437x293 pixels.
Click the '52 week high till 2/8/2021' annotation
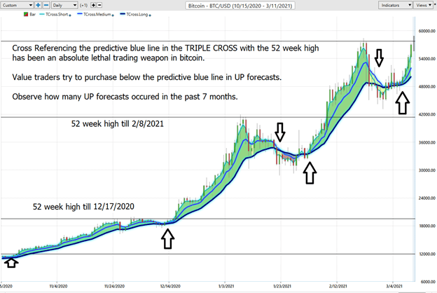118,123
